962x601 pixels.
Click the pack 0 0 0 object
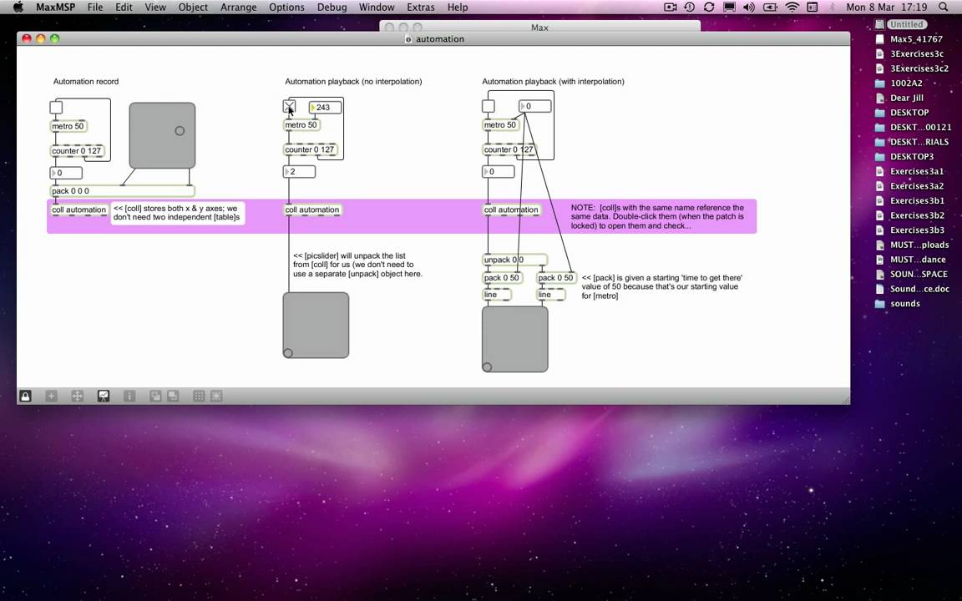click(122, 190)
